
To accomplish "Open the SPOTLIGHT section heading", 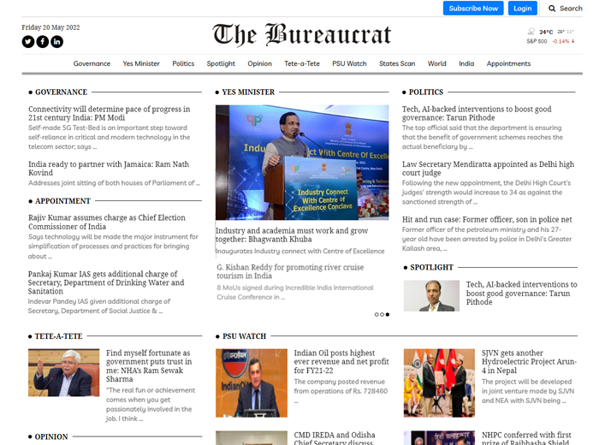I will 431,267.
